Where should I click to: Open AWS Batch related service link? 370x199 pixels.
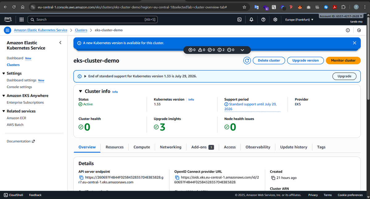(x=15, y=125)
